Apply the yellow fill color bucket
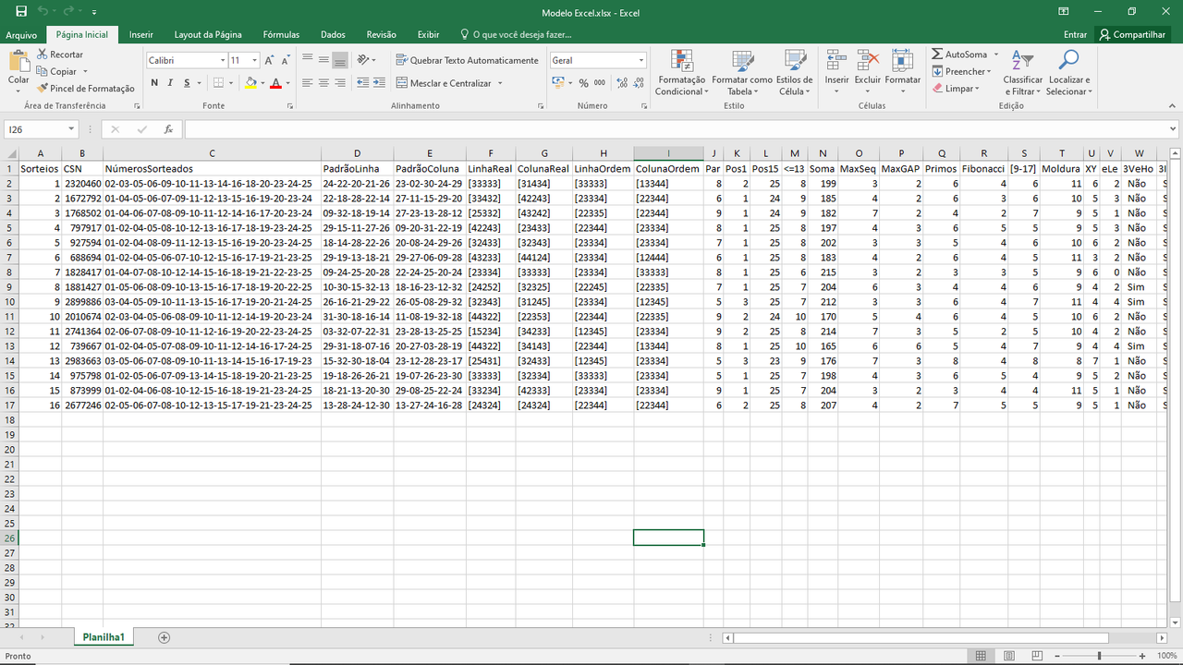Viewport: 1183px width, 665px height. pos(250,83)
